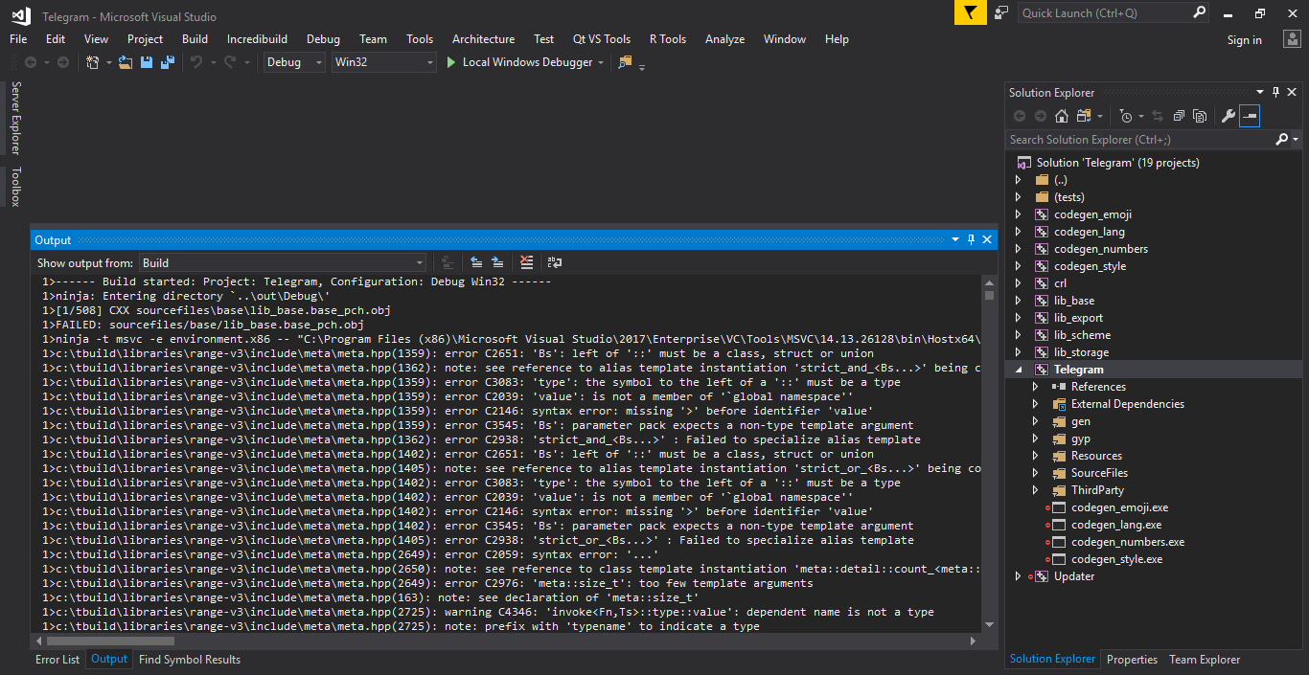
Task: Toggle word wrap in the Output window
Action: 554,262
